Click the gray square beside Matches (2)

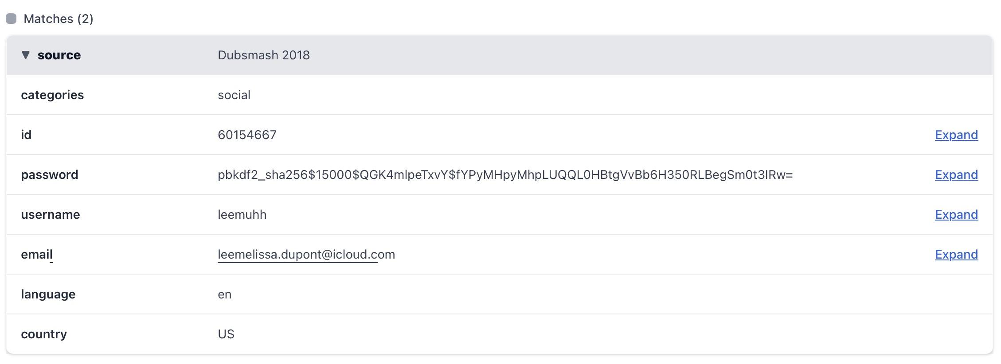[11, 19]
